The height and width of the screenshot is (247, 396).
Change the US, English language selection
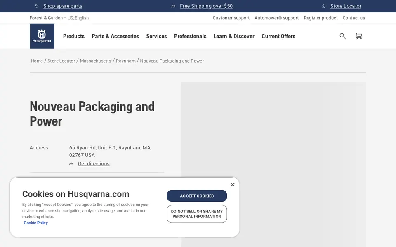point(78,18)
